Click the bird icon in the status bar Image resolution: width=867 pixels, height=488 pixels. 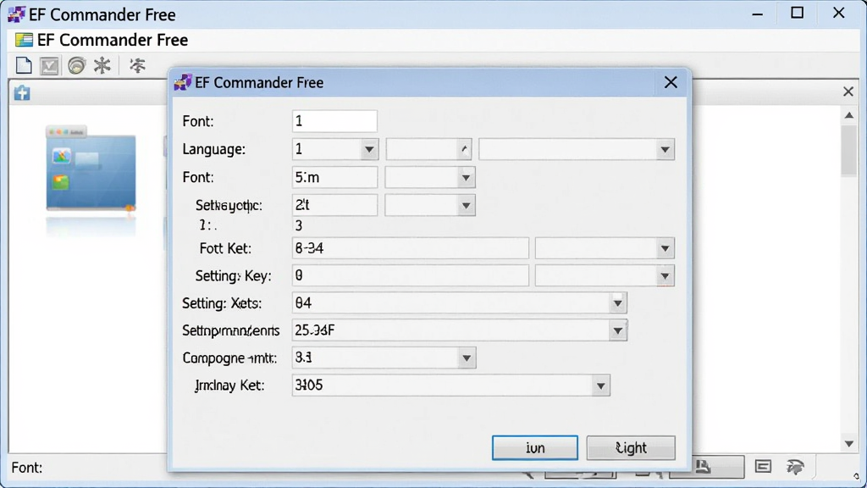(x=795, y=467)
